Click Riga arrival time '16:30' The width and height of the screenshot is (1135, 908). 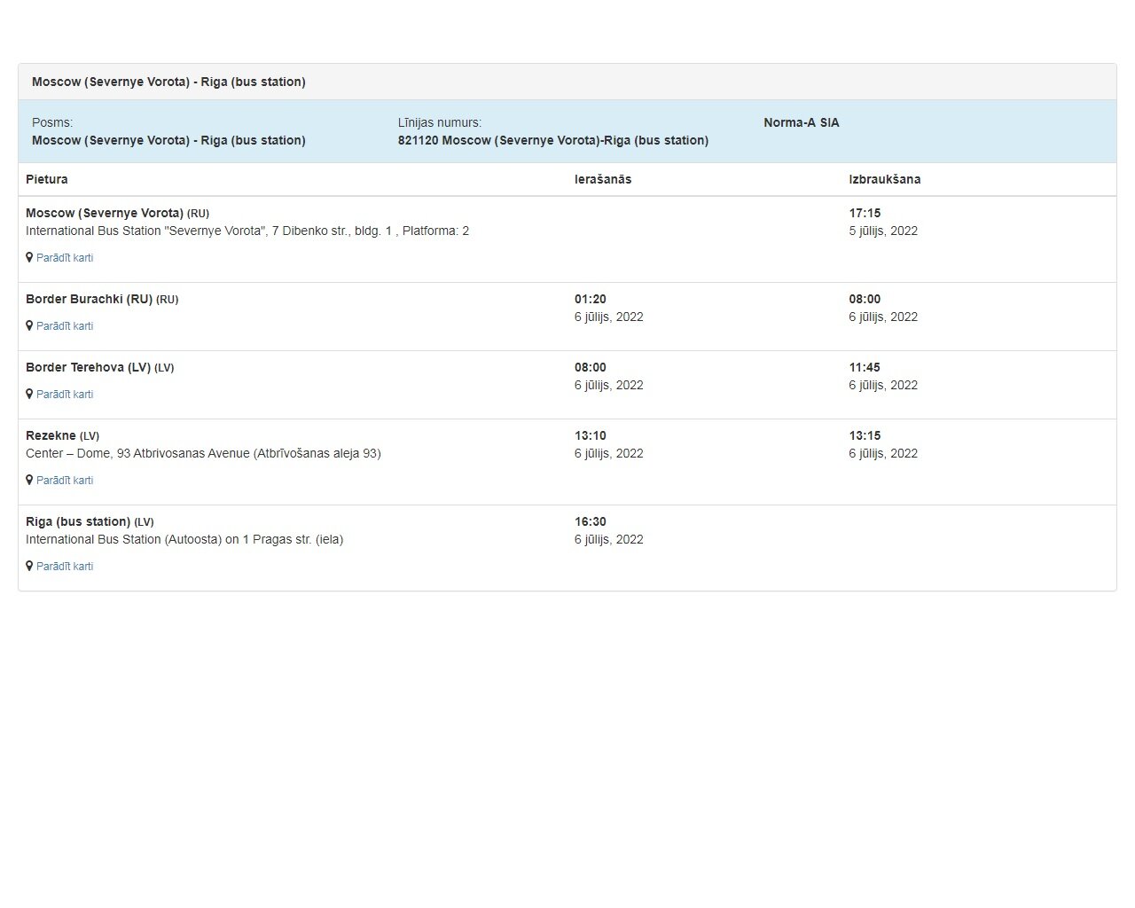(591, 521)
